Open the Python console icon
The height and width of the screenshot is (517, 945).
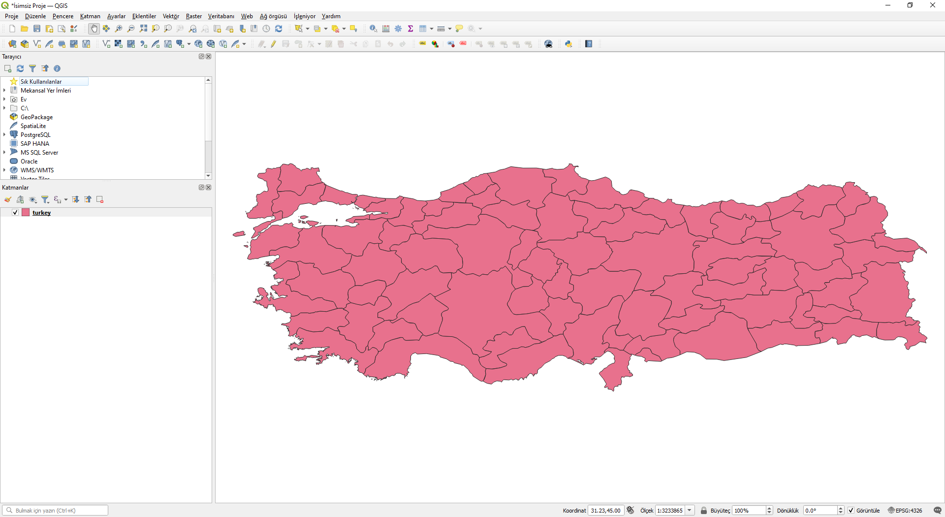pos(568,44)
